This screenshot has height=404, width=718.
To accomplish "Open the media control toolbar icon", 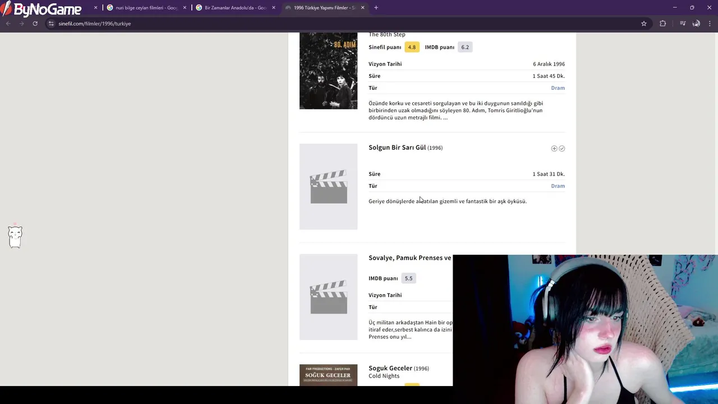I will coord(682,24).
